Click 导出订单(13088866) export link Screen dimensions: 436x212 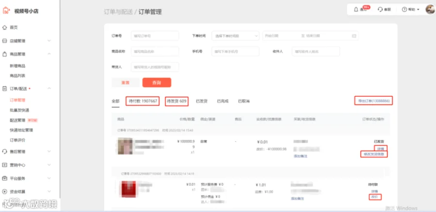(374, 101)
